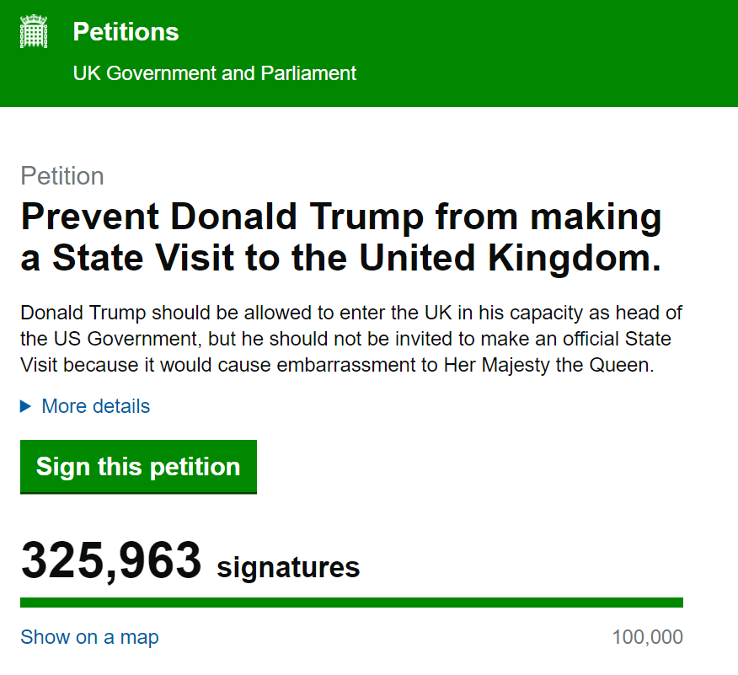
Task: Click the grey Petition label above heading
Action: (x=62, y=176)
